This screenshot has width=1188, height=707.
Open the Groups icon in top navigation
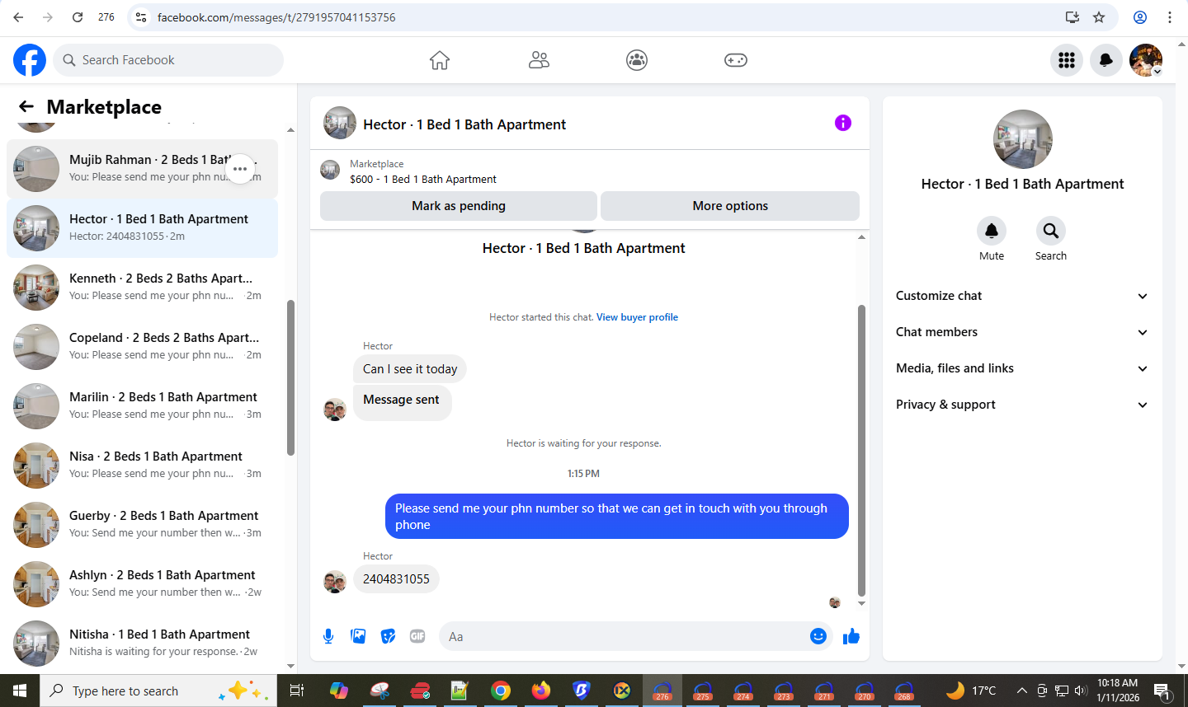point(637,60)
